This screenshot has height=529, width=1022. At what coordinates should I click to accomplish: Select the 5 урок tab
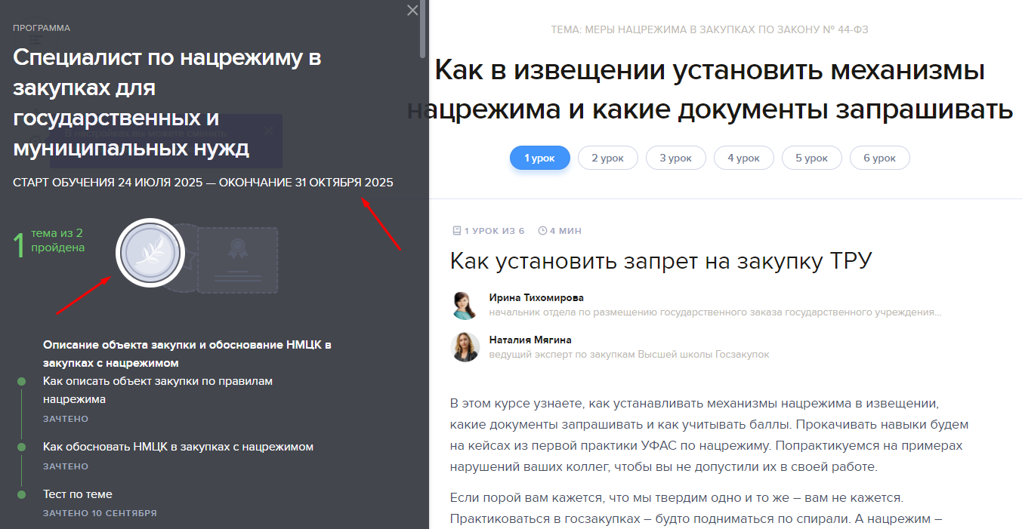[x=811, y=158]
